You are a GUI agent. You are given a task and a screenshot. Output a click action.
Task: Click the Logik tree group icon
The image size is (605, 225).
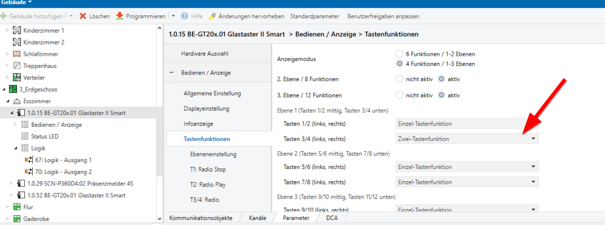(x=25, y=148)
